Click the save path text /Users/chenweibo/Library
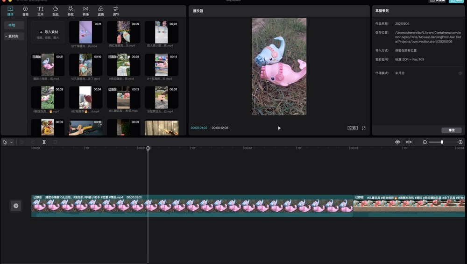 tap(428, 37)
